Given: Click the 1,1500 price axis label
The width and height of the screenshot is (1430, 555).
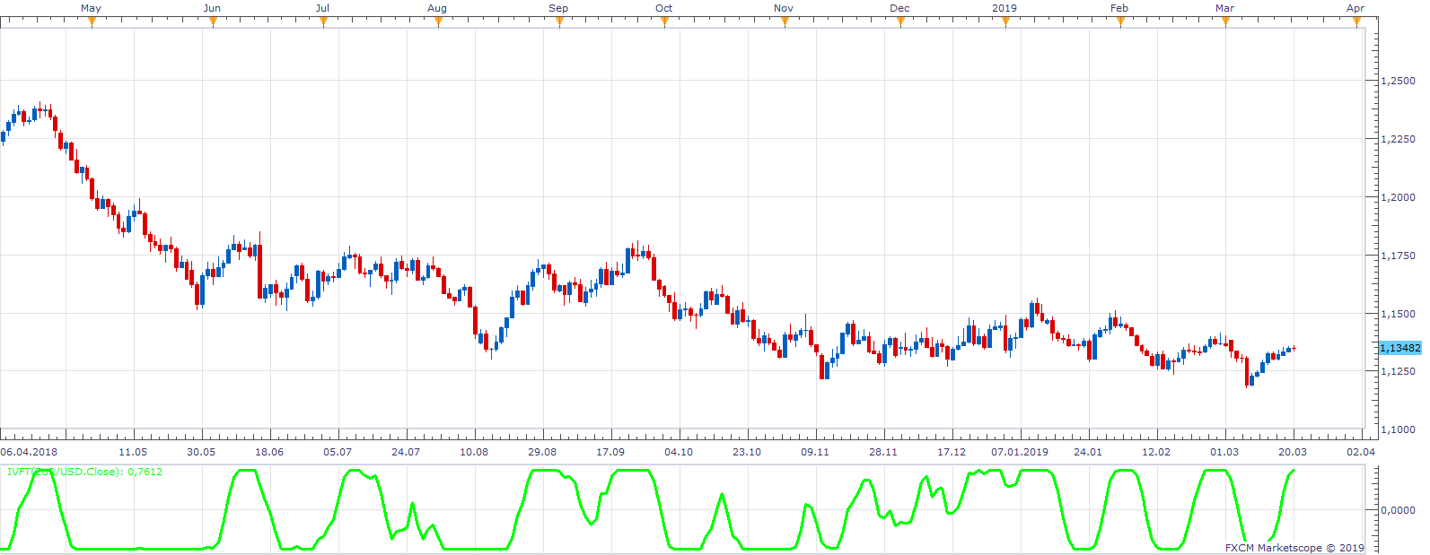Looking at the screenshot, I should tap(1398, 314).
